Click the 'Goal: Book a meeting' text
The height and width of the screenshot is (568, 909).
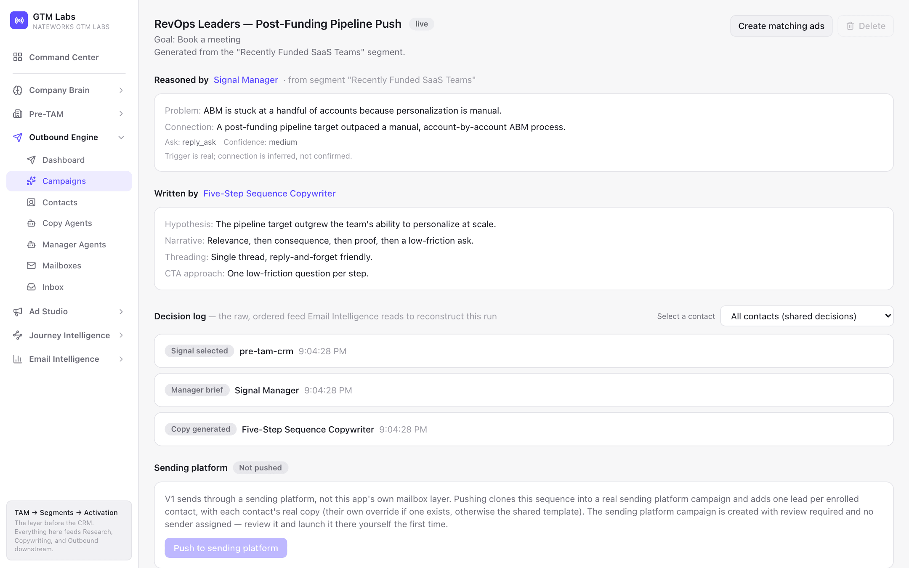(x=197, y=40)
